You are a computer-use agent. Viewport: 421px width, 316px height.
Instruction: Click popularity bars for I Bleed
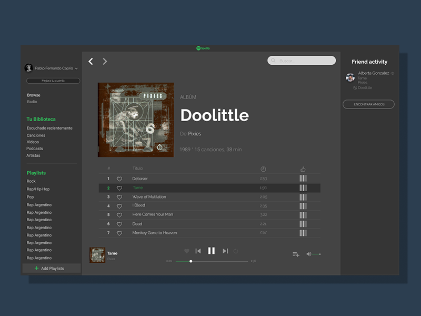tap(303, 206)
